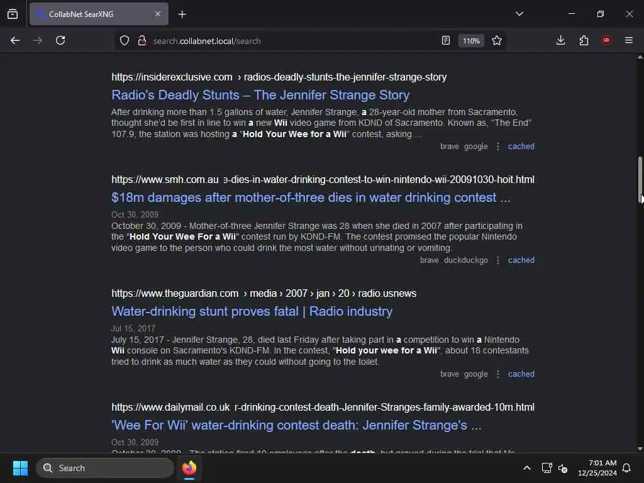The width and height of the screenshot is (644, 483).
Task: Open Radio's Deadly Stunts Jennifer Strange result
Action: point(260,95)
